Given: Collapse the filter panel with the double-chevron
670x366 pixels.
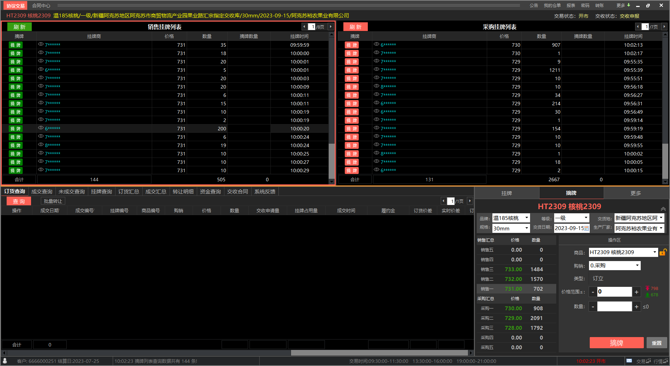Looking at the screenshot, I should coord(663,209).
